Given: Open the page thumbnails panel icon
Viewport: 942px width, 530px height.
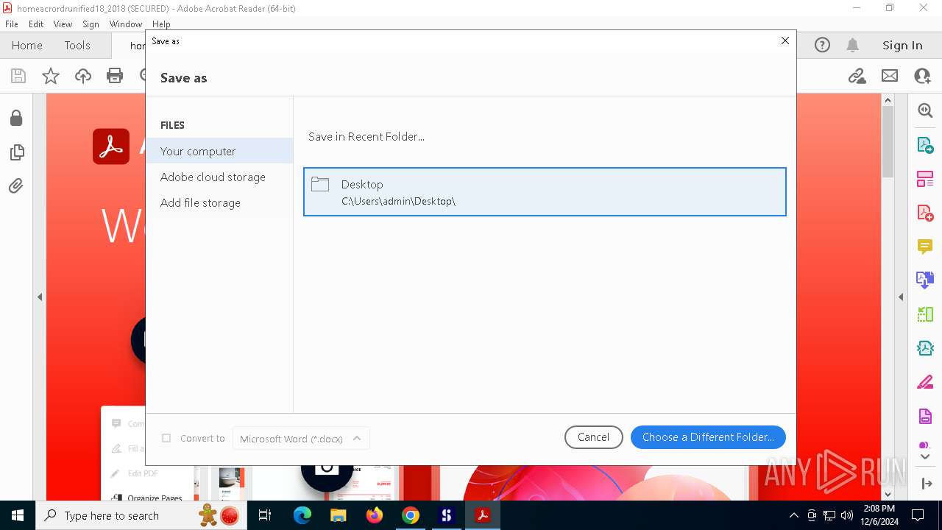Looking at the screenshot, I should coord(16,152).
